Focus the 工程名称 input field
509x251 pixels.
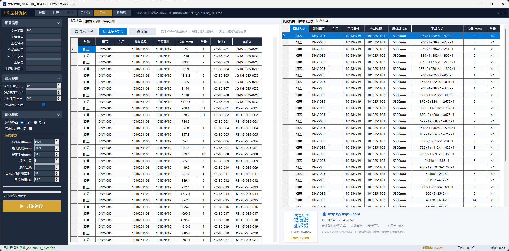click(44, 43)
